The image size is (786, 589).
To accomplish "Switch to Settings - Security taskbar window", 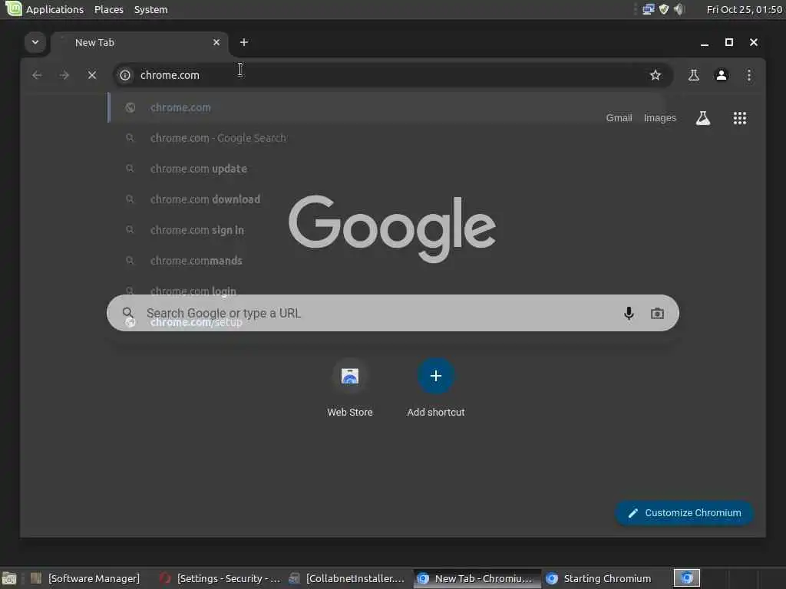I will [x=220, y=578].
